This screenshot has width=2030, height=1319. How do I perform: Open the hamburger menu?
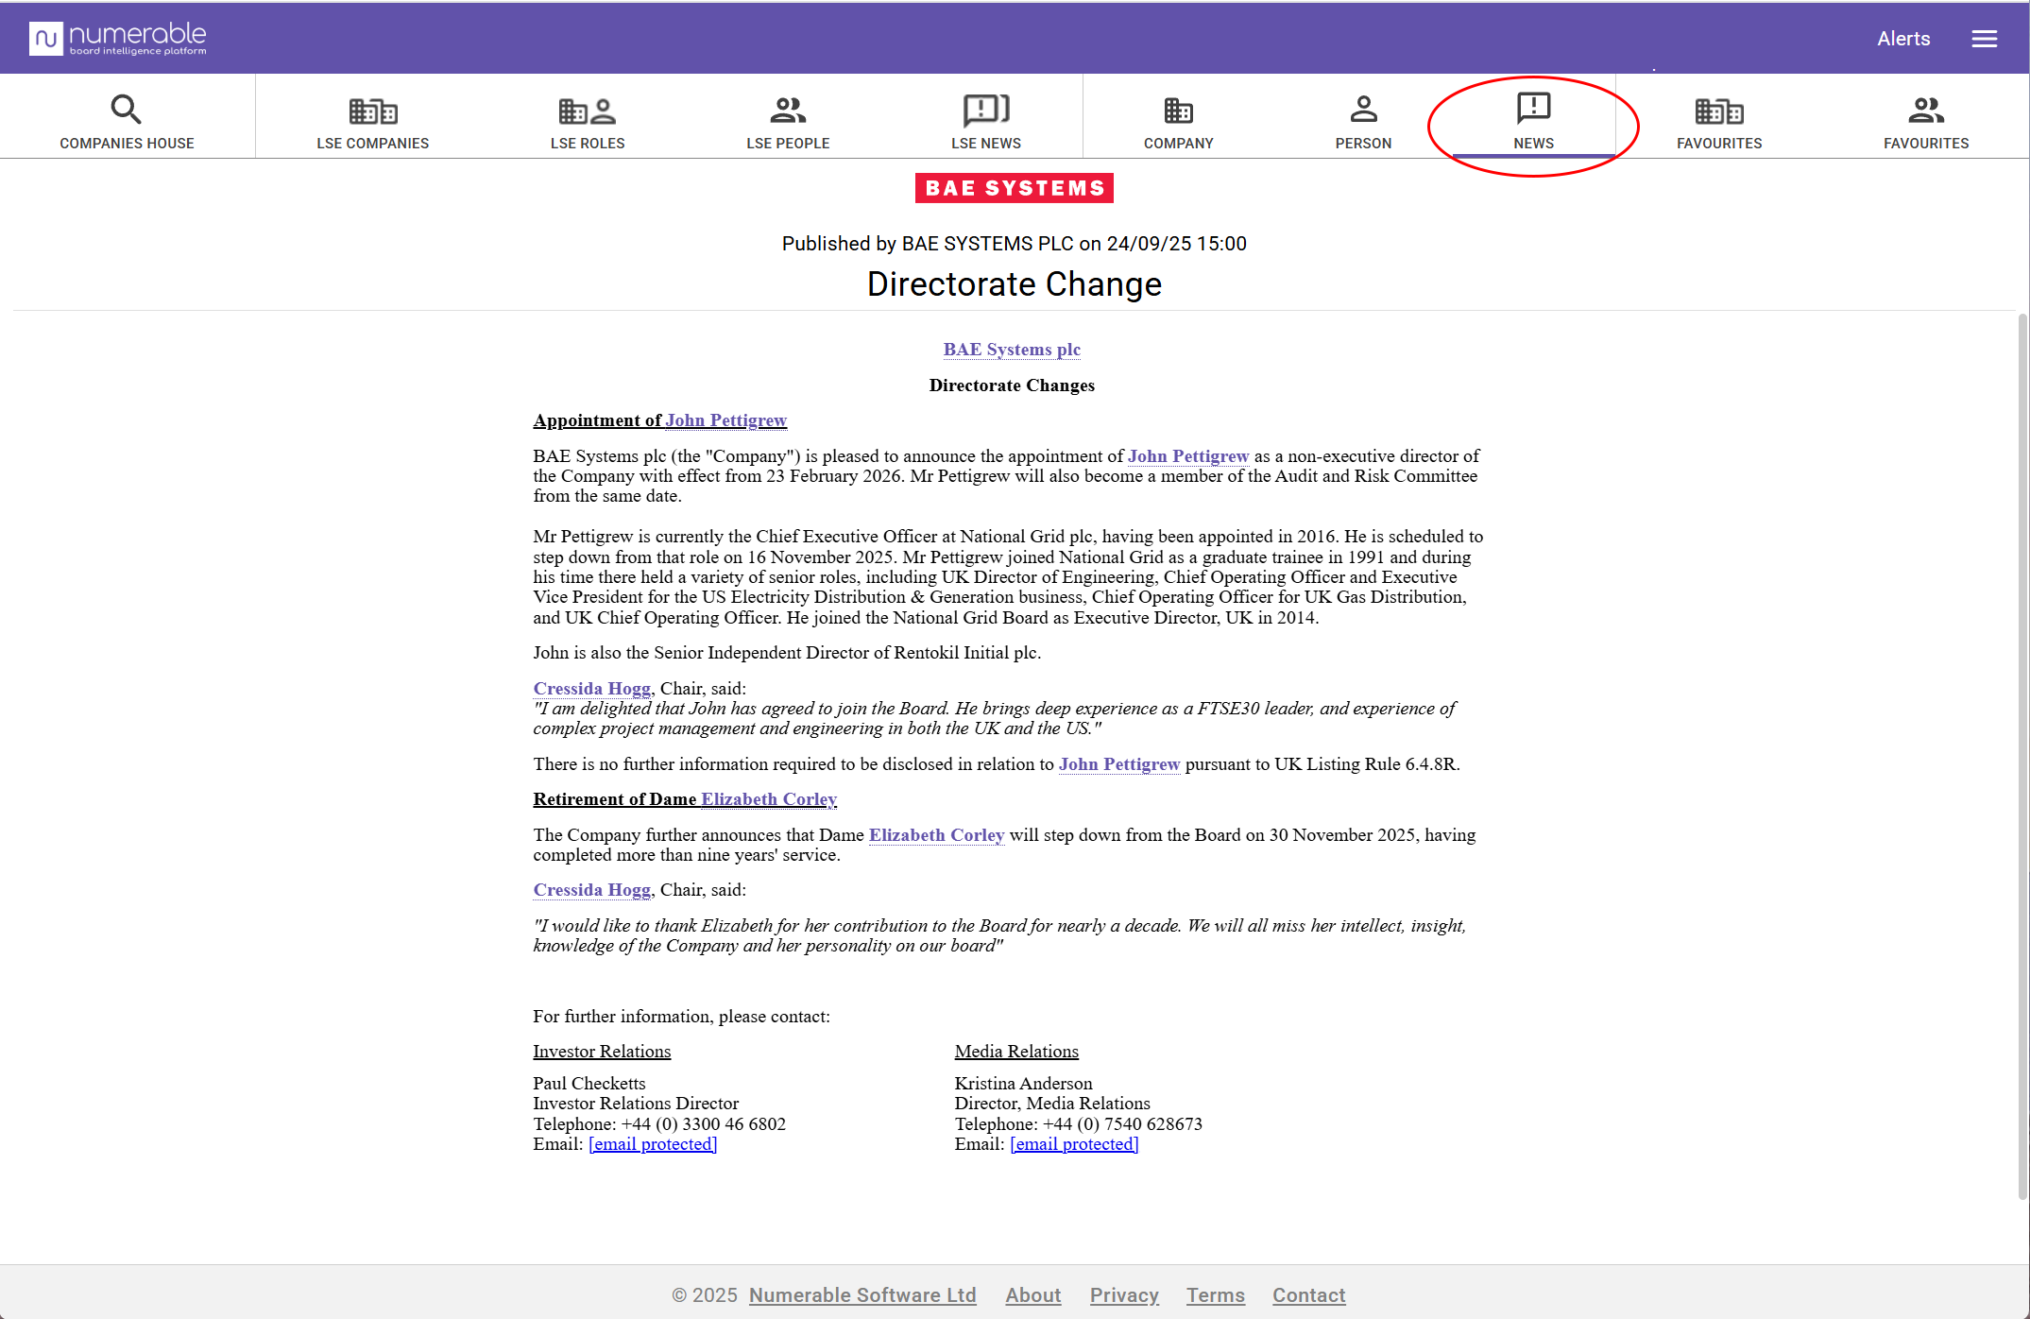click(1984, 39)
